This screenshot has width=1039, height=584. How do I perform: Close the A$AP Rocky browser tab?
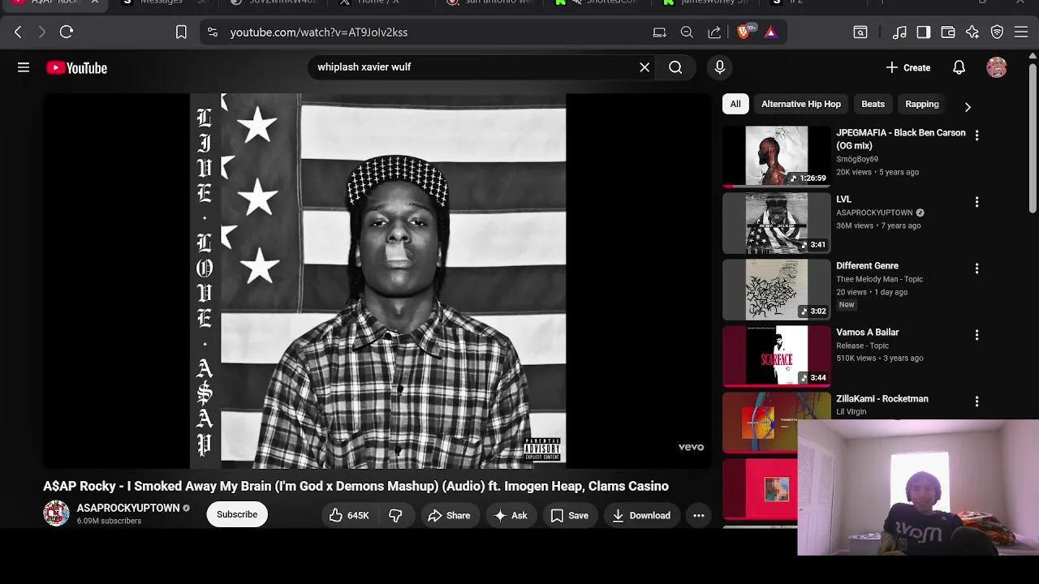[94, 2]
